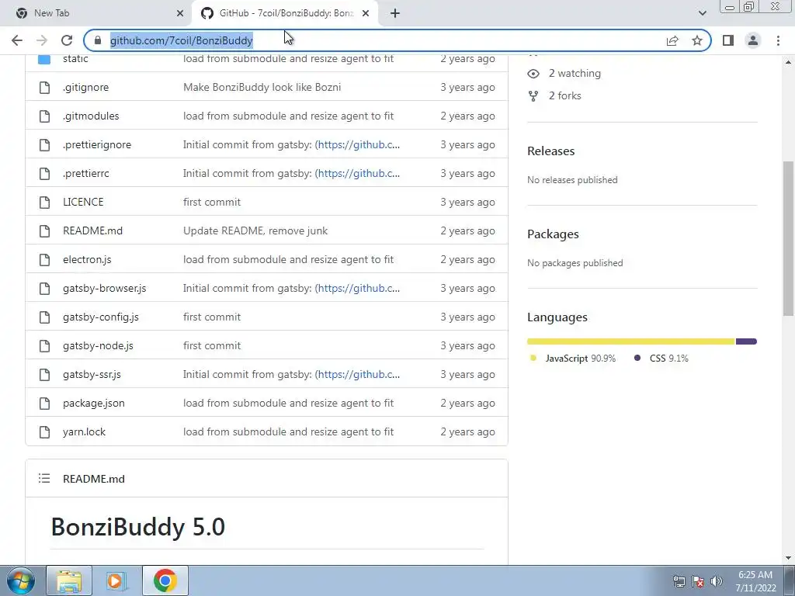This screenshot has width=795, height=596.
Task: Open the volume speaker tray icon
Action: 717,581
